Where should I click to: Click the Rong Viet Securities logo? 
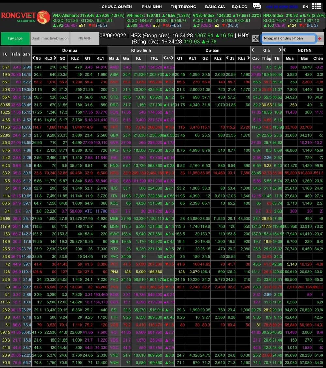pyautogui.click(x=25, y=18)
